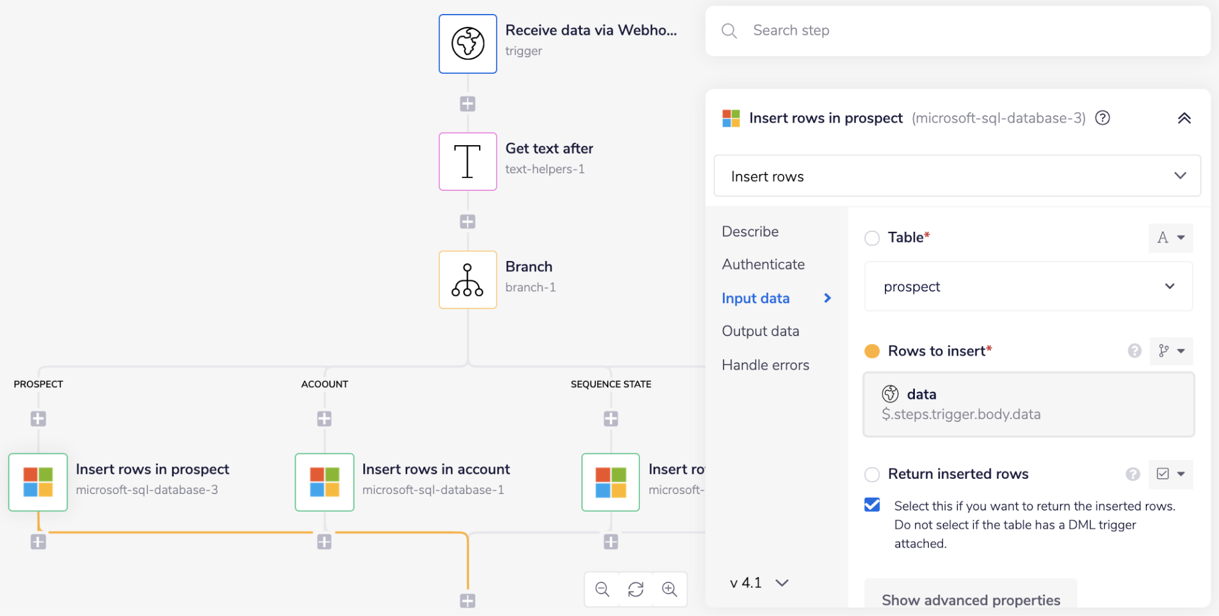Uncheck the return inserted rows checkbox
This screenshot has height=616, width=1219.
pyautogui.click(x=872, y=505)
